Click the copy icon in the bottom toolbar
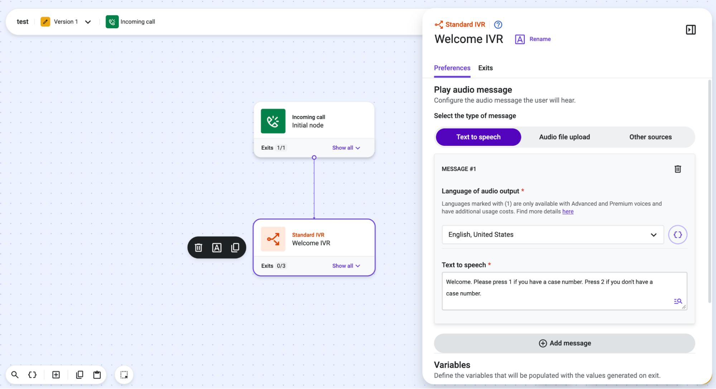The image size is (716, 389). 80,375
